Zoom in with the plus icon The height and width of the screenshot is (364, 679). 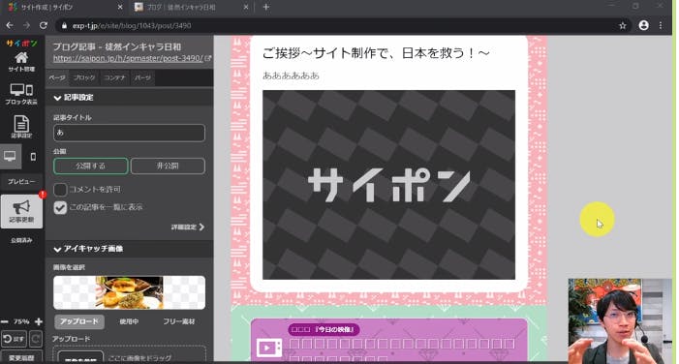click(x=39, y=321)
